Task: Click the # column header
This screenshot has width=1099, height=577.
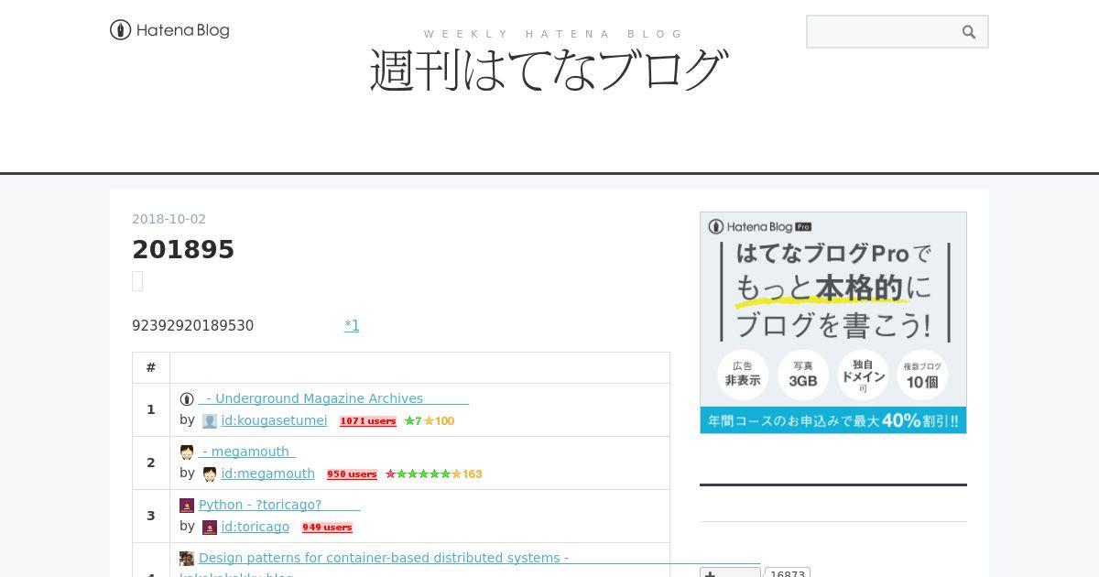Action: (x=151, y=367)
